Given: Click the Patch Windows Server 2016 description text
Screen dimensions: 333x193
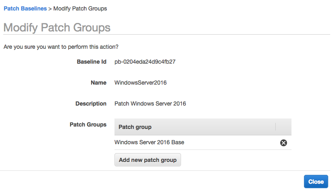Looking at the screenshot, I should (x=150, y=104).
